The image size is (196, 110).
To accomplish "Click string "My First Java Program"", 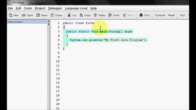I will click(x=123, y=40).
